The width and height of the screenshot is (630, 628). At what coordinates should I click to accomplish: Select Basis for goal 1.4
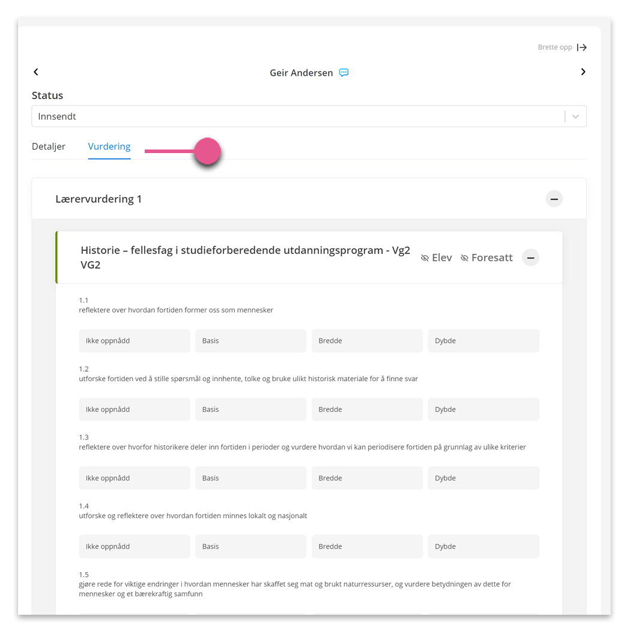point(250,546)
